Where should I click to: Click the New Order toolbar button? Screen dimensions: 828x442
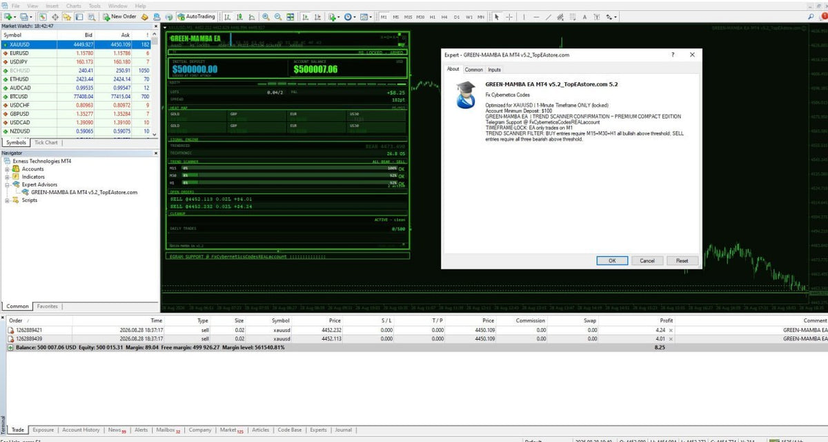pyautogui.click(x=121, y=16)
